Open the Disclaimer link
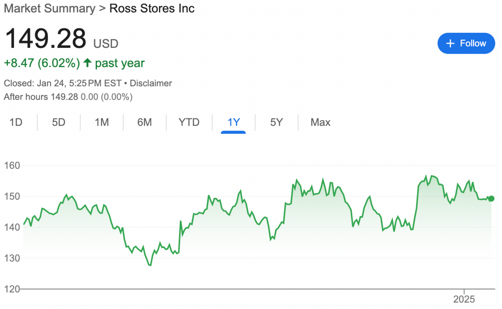Screen dimensions: 502x309 click(151, 83)
